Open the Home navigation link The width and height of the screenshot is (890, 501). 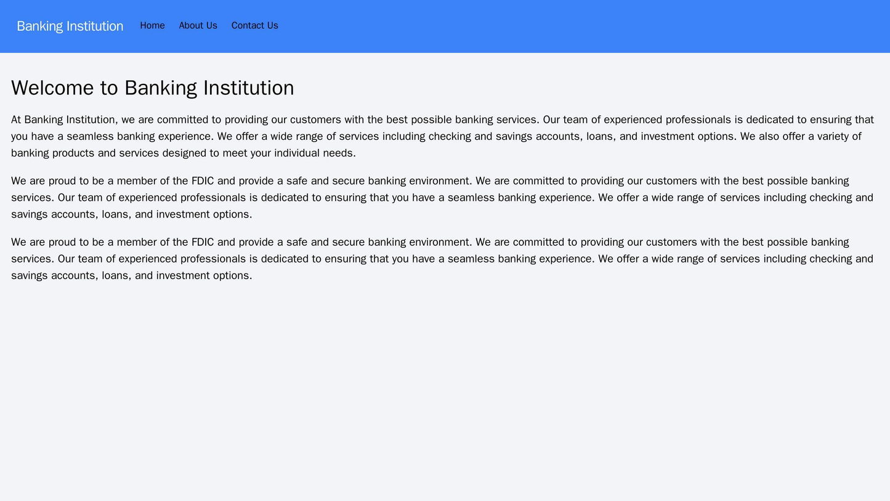click(153, 25)
